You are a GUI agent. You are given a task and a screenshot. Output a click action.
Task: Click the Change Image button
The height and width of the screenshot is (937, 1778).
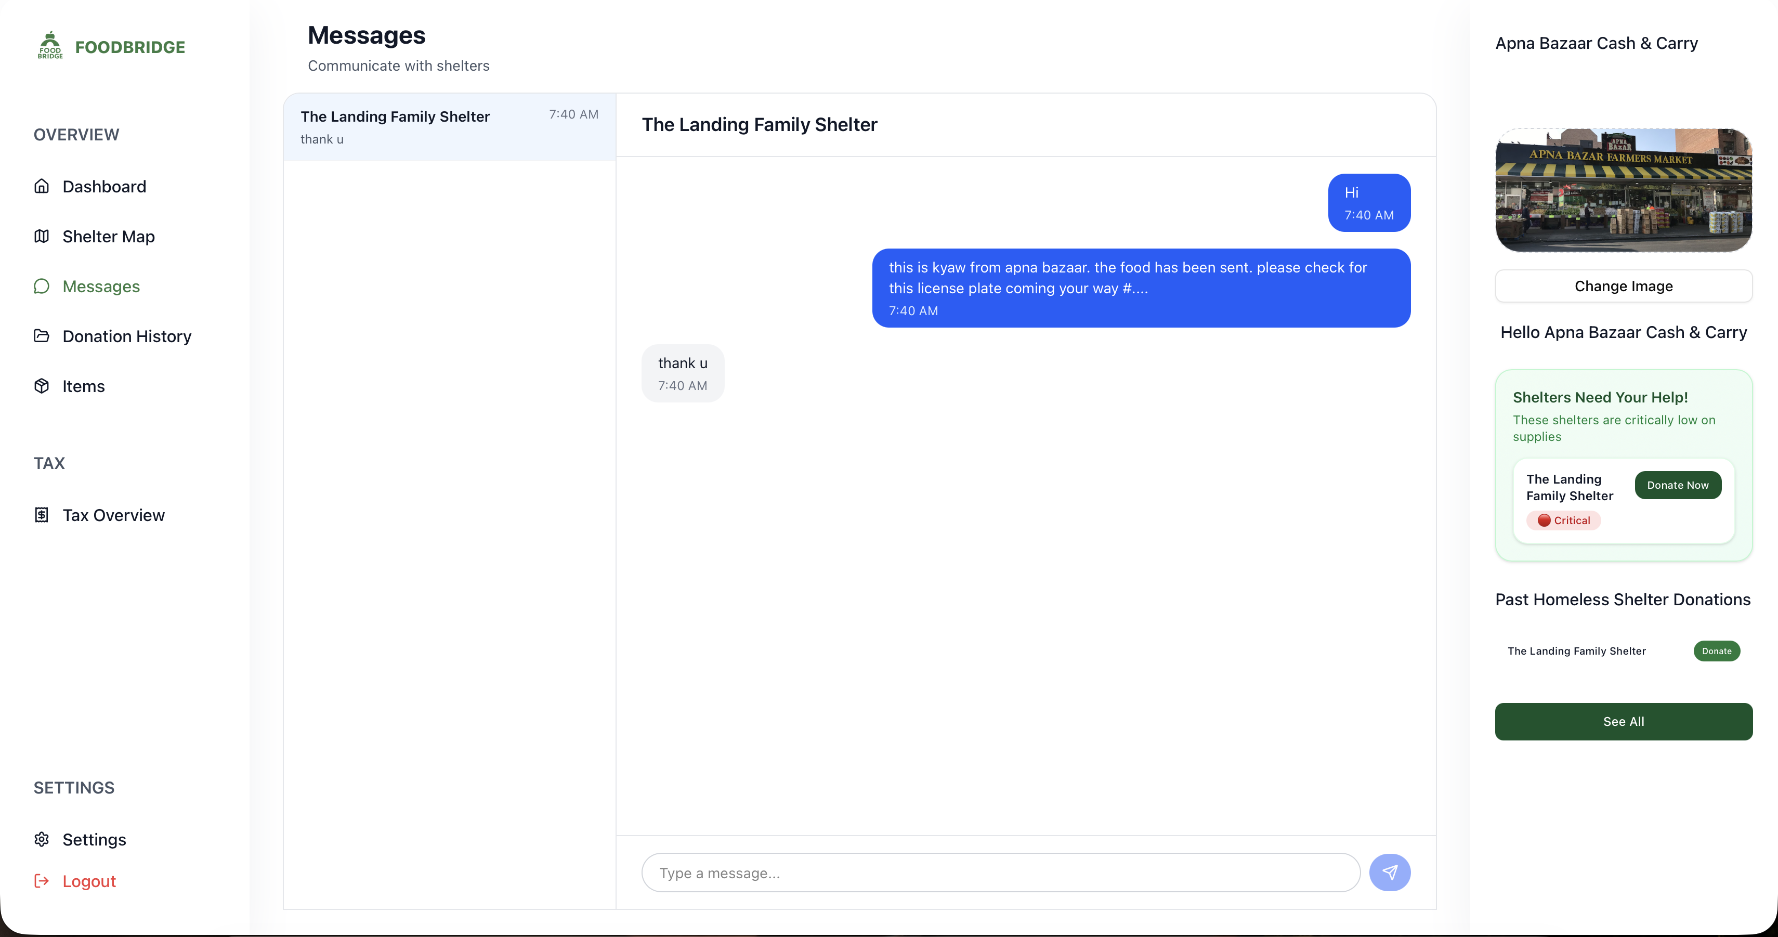1624,286
